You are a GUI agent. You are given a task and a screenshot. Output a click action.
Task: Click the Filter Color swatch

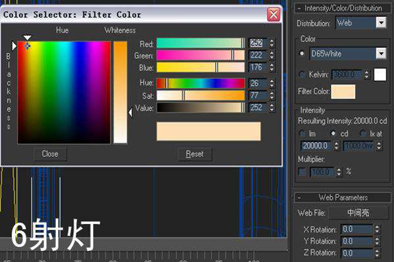pyautogui.click(x=343, y=92)
